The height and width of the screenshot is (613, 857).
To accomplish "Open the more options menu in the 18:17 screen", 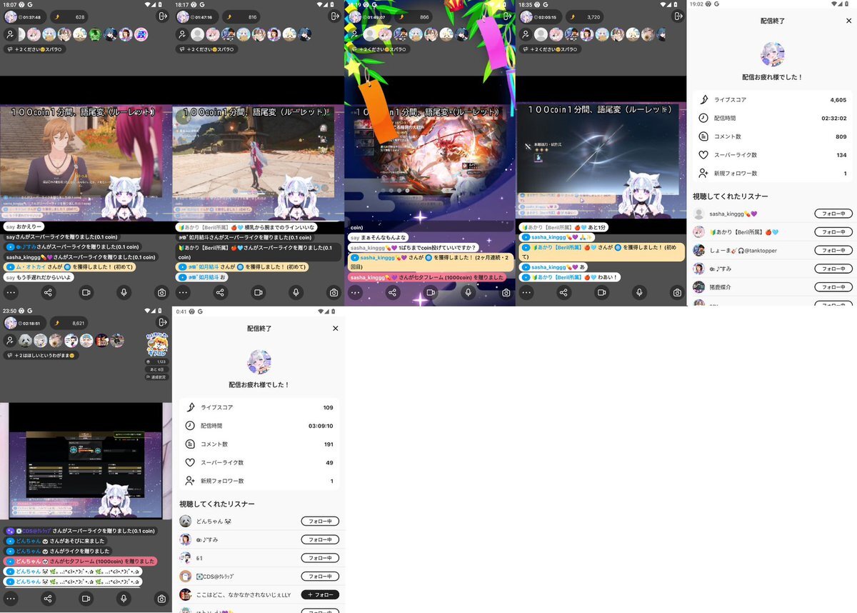I will click(x=183, y=292).
